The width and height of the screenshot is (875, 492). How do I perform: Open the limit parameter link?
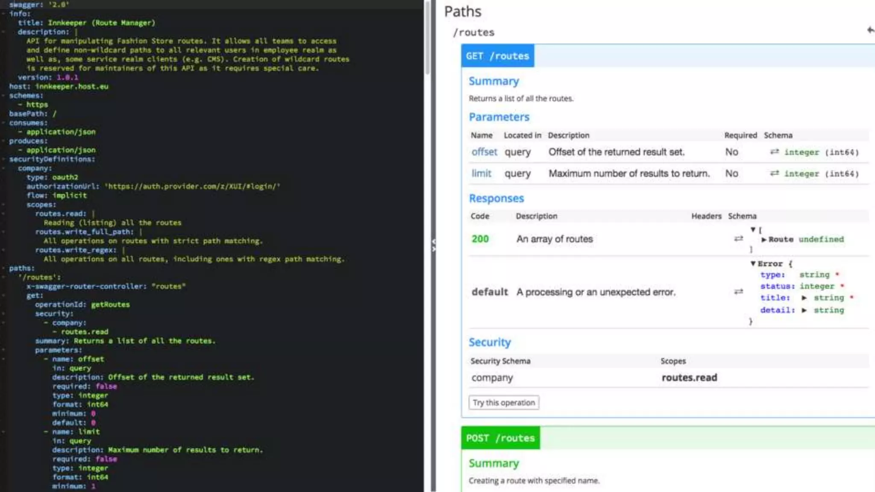tap(481, 173)
